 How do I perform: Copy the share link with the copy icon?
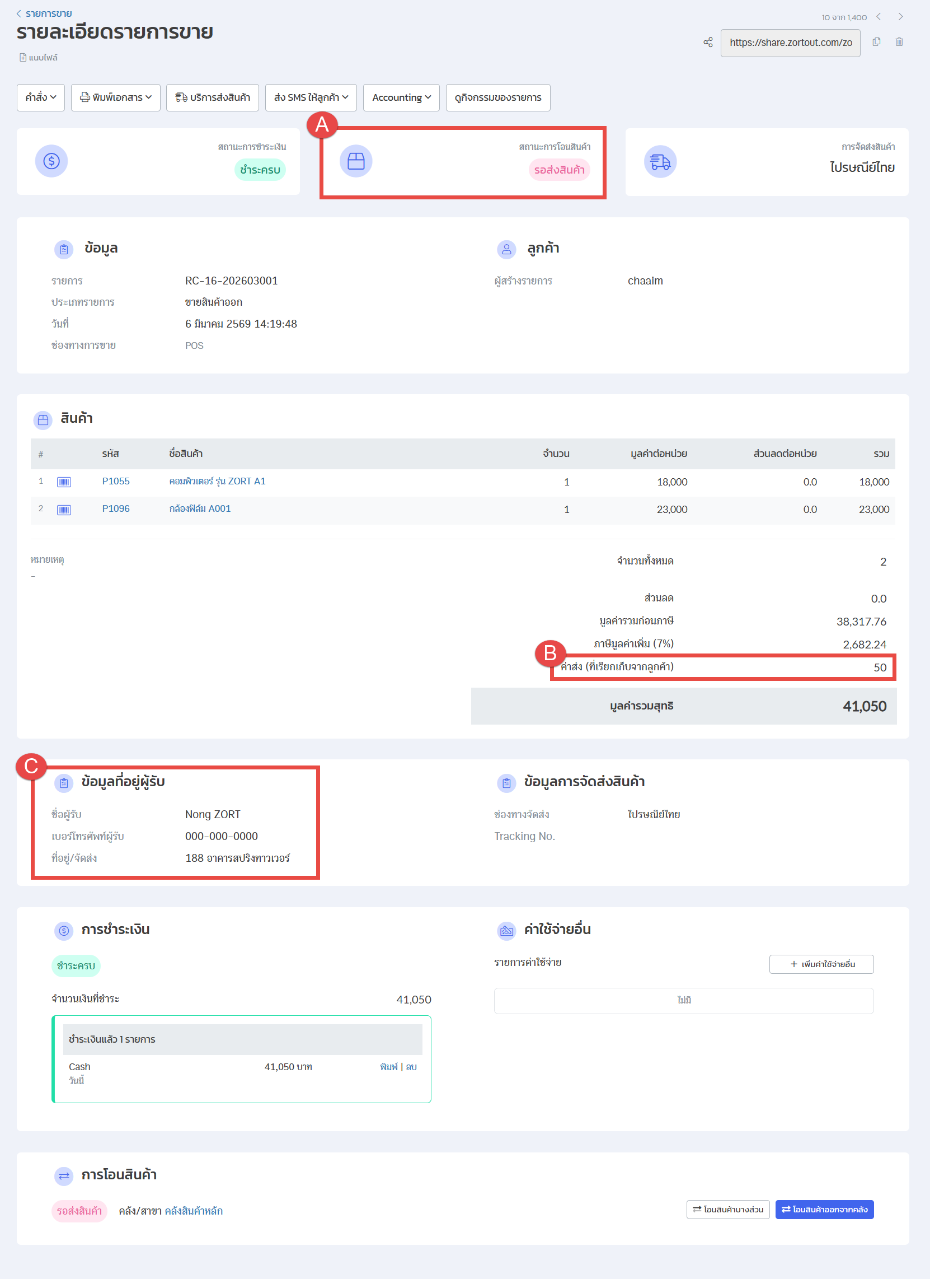click(876, 42)
